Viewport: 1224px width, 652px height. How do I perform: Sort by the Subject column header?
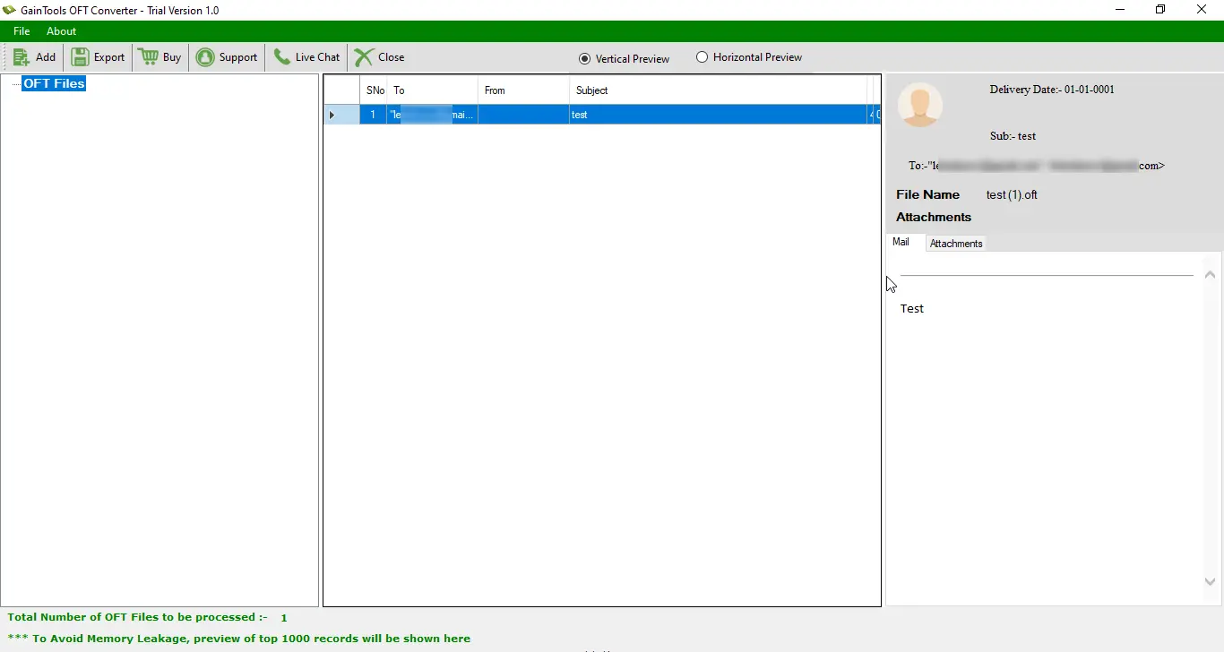718,90
